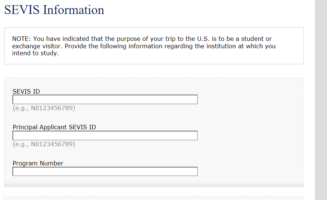Click the SEVIS ID text field

(105, 99)
